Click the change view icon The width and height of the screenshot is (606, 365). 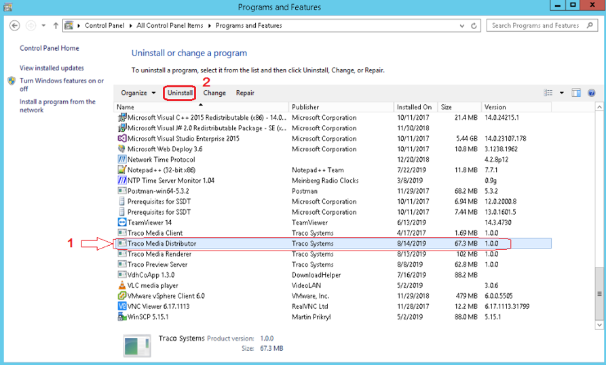548,93
